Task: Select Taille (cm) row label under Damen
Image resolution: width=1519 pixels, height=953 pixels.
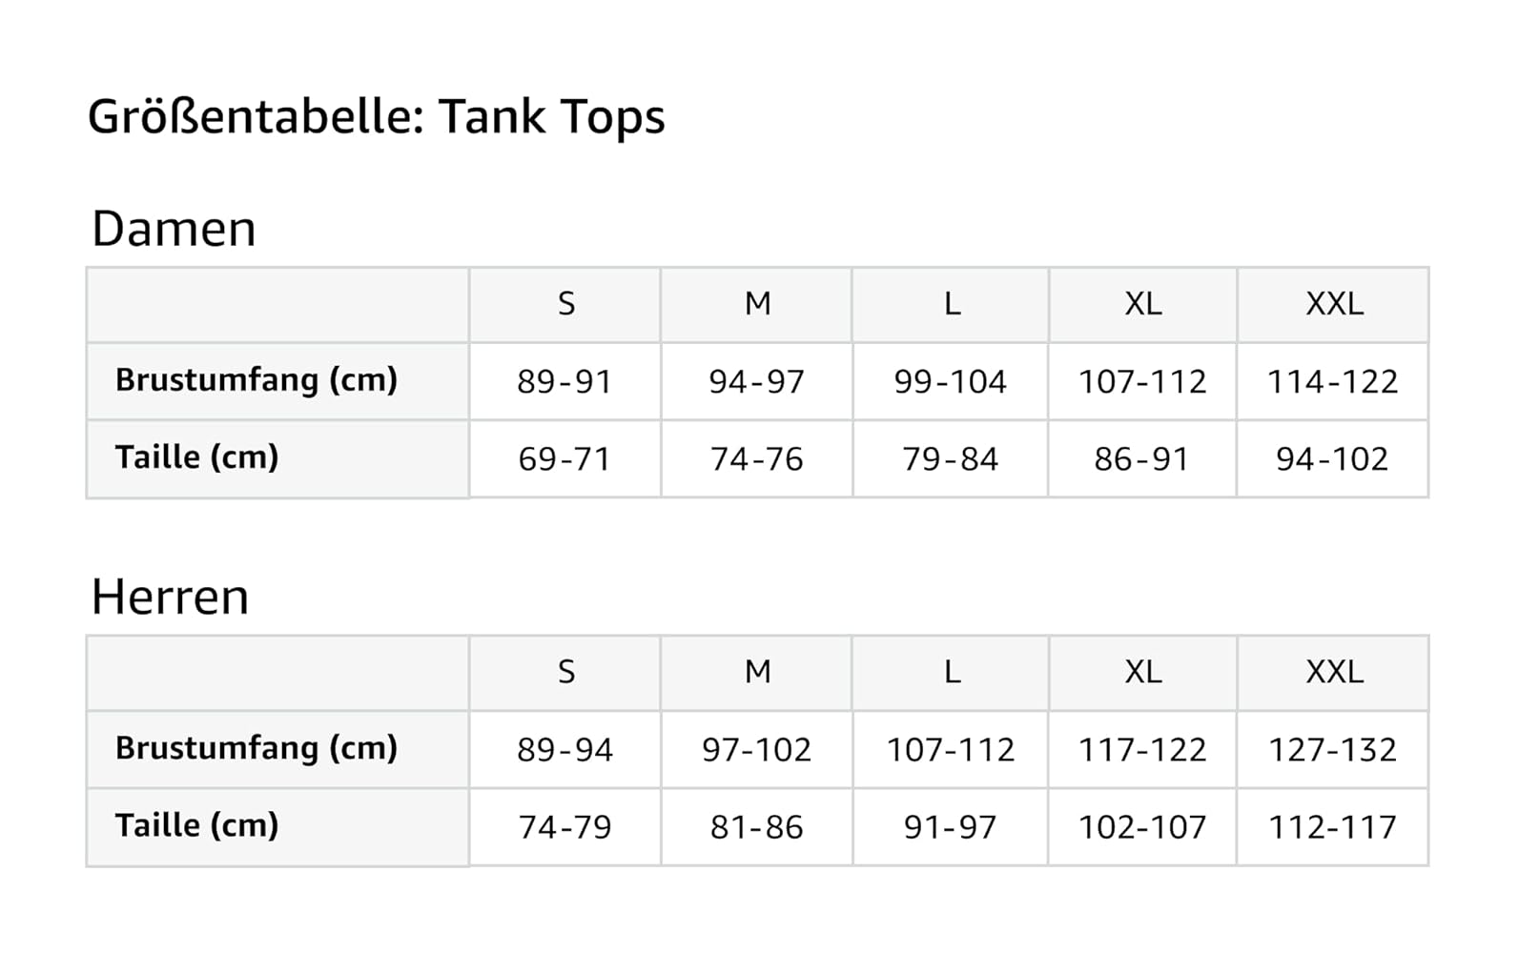Action: click(196, 457)
